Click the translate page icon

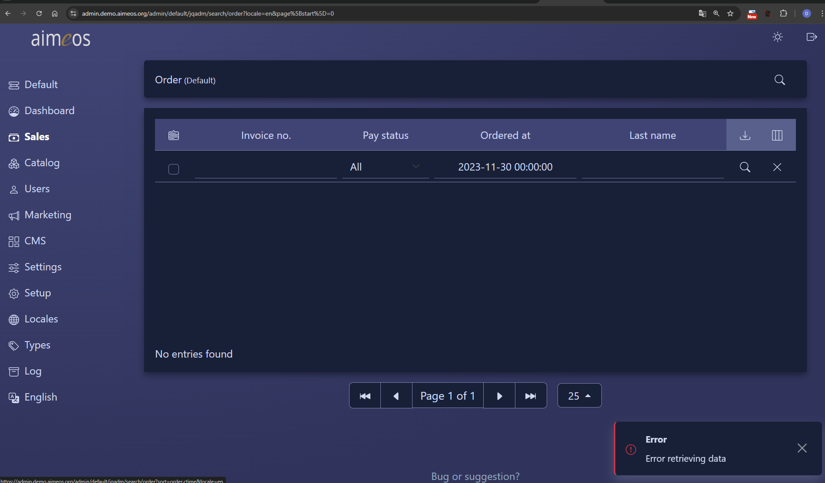pyautogui.click(x=702, y=13)
